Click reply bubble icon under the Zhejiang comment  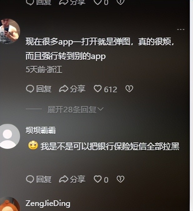pos(30,89)
